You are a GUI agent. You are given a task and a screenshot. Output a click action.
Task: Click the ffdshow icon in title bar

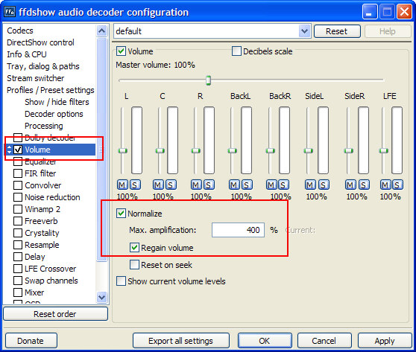coord(10,12)
